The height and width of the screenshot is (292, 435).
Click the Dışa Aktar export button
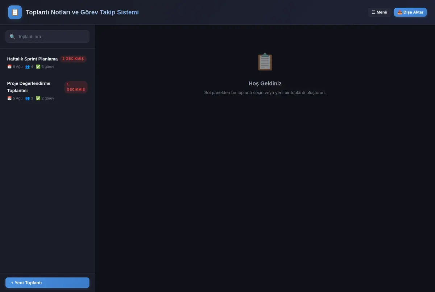point(410,12)
